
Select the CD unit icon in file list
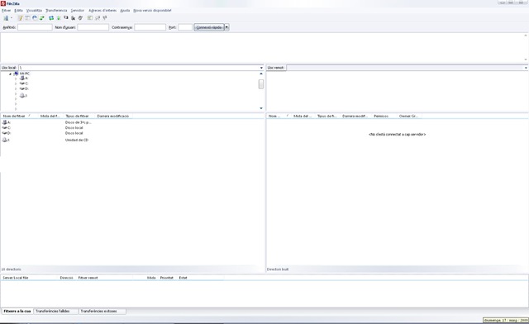(4, 140)
